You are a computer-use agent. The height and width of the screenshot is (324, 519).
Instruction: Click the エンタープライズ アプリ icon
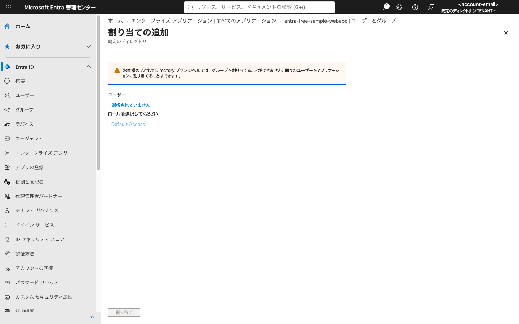(x=7, y=153)
